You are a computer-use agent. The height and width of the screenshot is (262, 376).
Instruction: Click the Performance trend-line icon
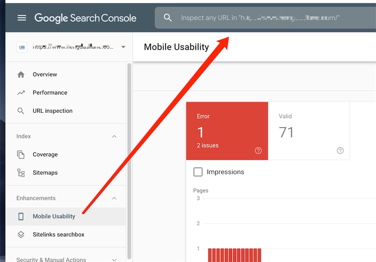click(x=21, y=93)
